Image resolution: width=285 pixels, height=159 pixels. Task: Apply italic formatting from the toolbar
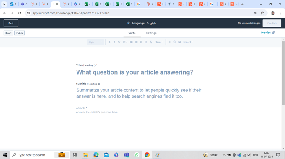[x=114, y=42]
